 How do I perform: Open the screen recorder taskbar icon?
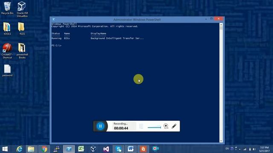tap(155, 149)
